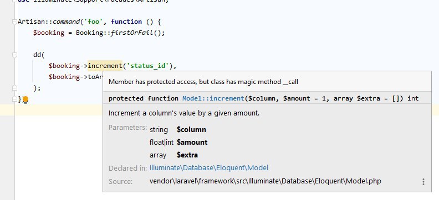
Task: Place the cursor in the 'status_id' string
Action: tap(148, 66)
